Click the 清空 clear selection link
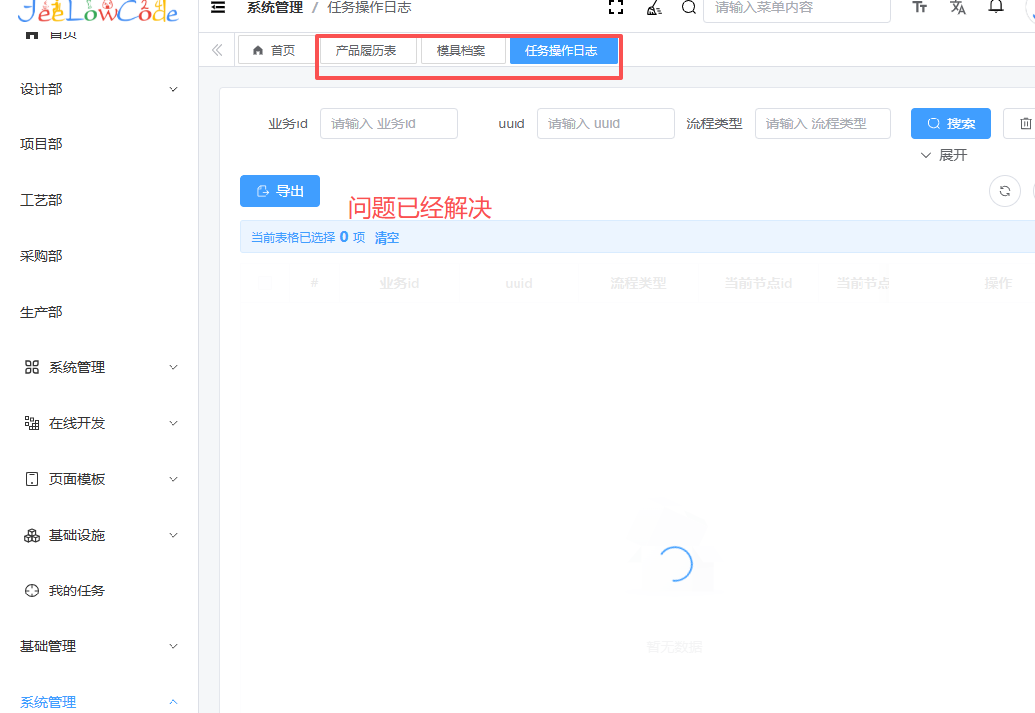This screenshot has width=1035, height=713. point(387,238)
